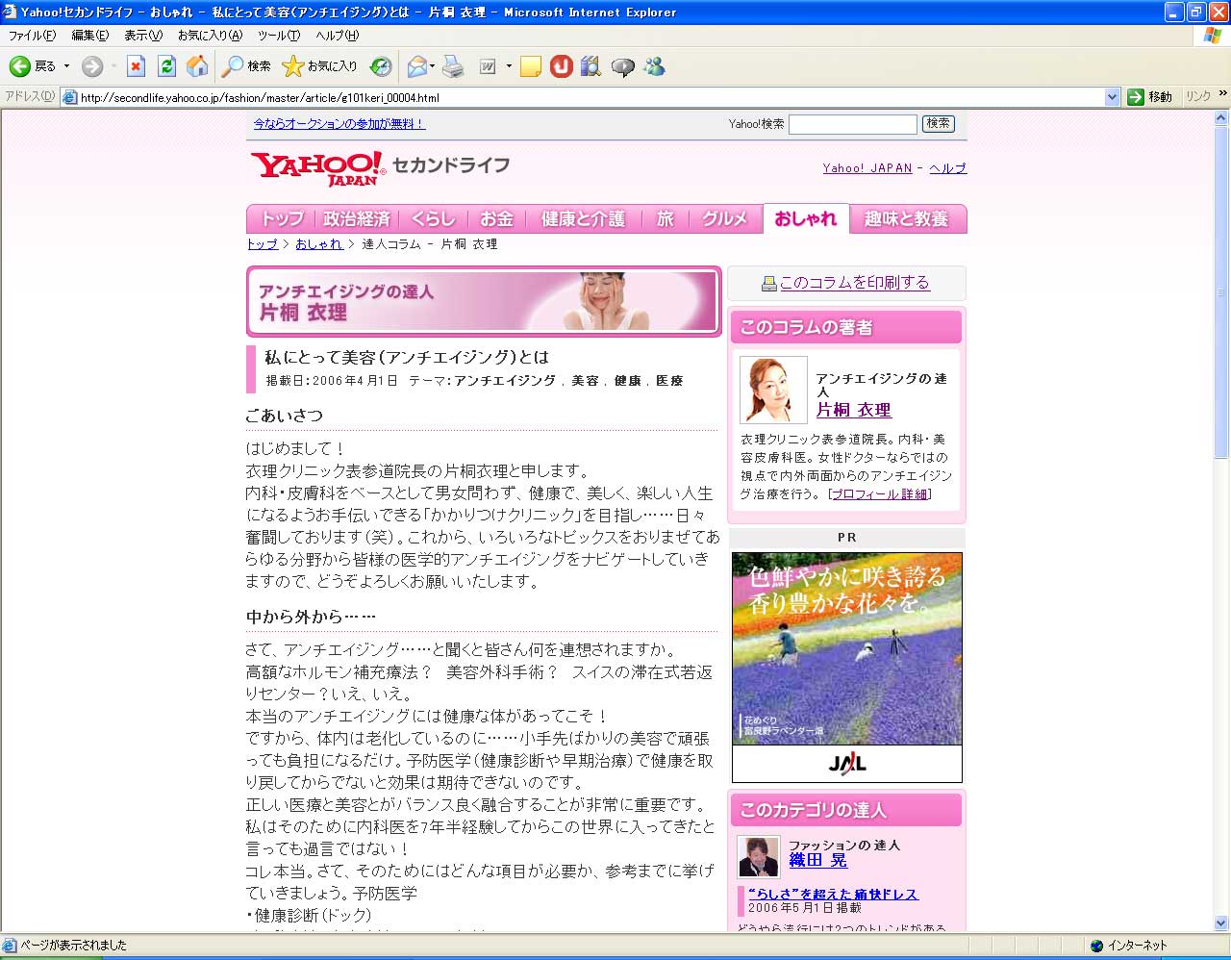Viewport: 1231px width, 960px height.
Task: Switch to the 政治経済 tab
Action: 357,219
